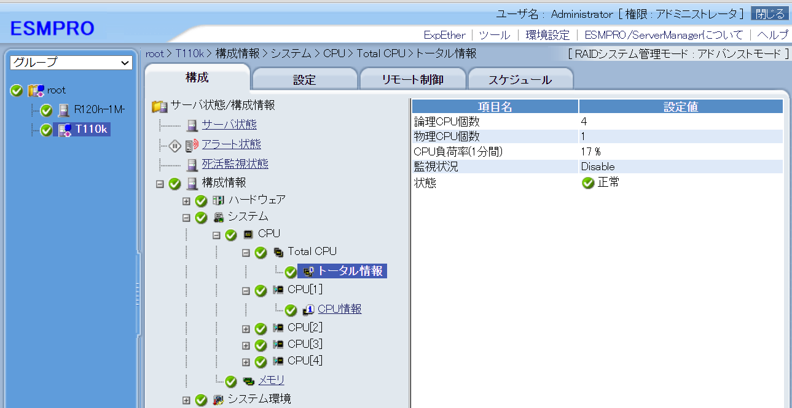Click the 閉じる button
Image resolution: width=792 pixels, height=408 pixels.
click(x=770, y=14)
